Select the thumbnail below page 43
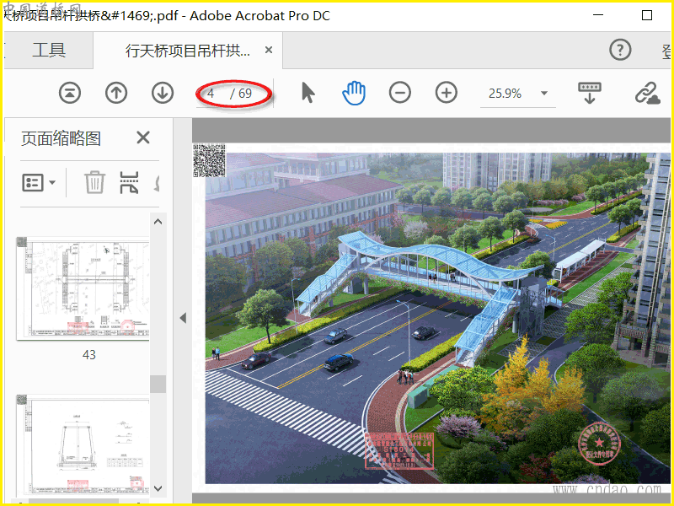674x506 pixels. 83,444
